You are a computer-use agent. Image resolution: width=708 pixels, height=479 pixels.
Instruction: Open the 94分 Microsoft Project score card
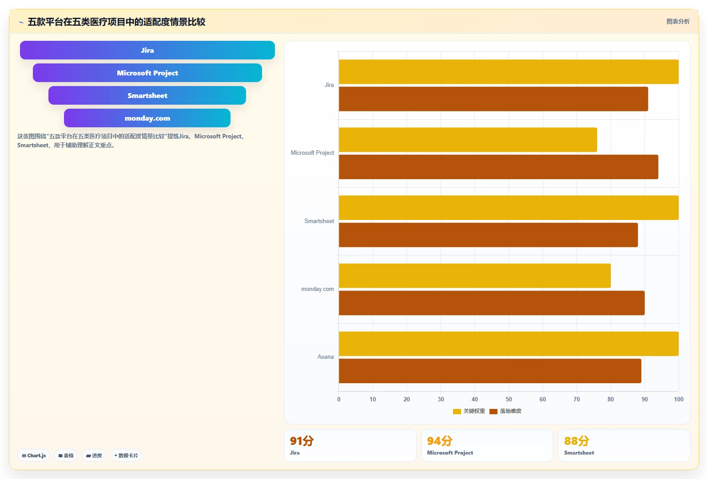pyautogui.click(x=487, y=445)
